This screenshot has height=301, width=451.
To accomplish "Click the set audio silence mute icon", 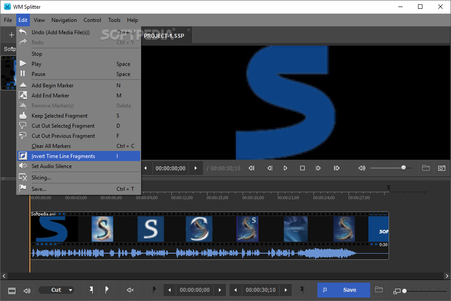I will click(x=130, y=290).
